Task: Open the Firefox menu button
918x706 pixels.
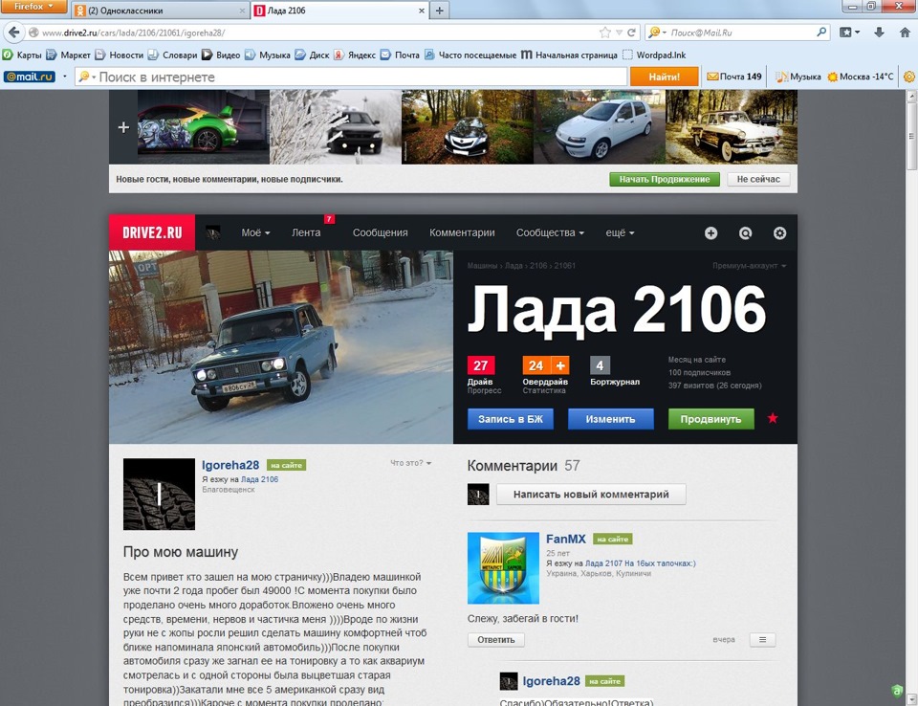Action: click(34, 7)
